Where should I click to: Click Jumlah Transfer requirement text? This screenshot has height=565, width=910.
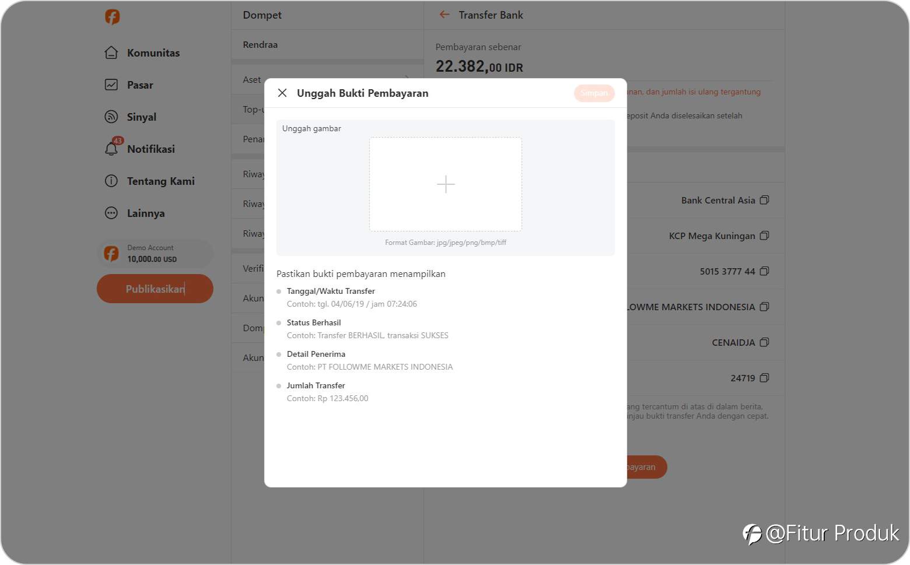click(316, 385)
